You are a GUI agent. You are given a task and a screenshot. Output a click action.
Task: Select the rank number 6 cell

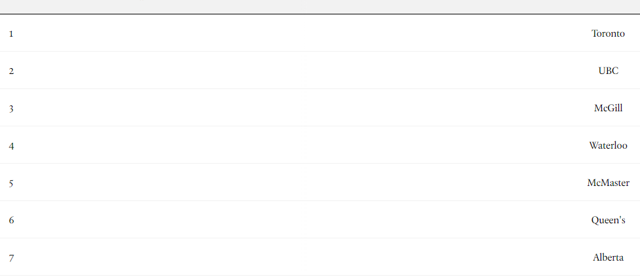11,221
